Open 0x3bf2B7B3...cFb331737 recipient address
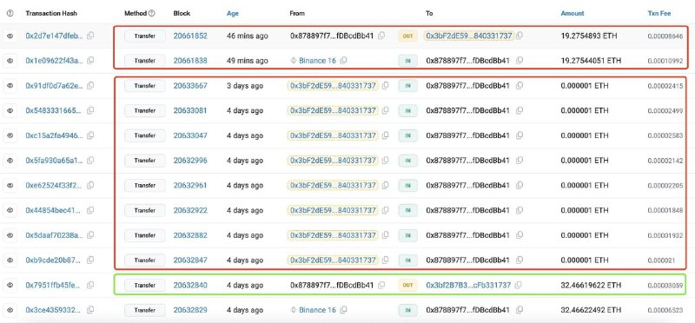The image size is (695, 323). (468, 285)
